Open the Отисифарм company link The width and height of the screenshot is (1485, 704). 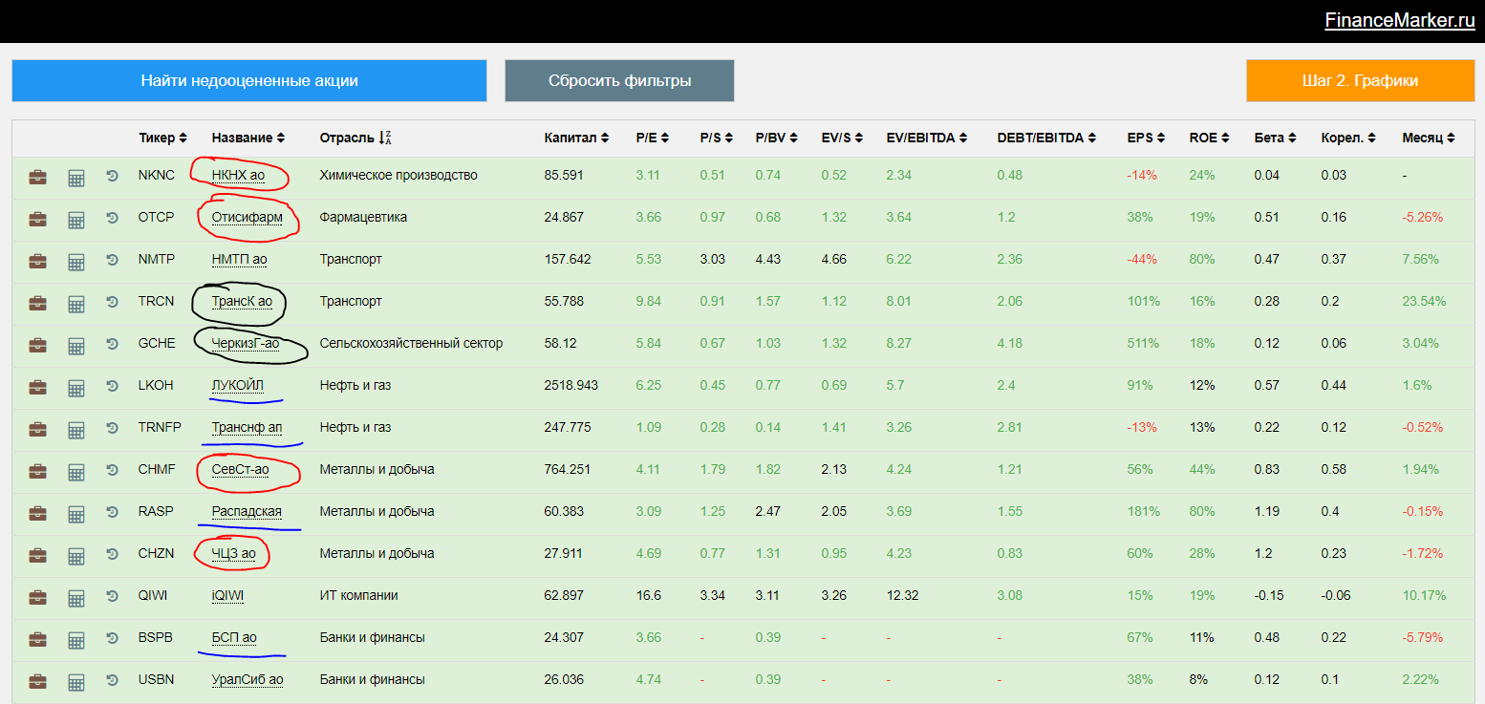(x=247, y=218)
